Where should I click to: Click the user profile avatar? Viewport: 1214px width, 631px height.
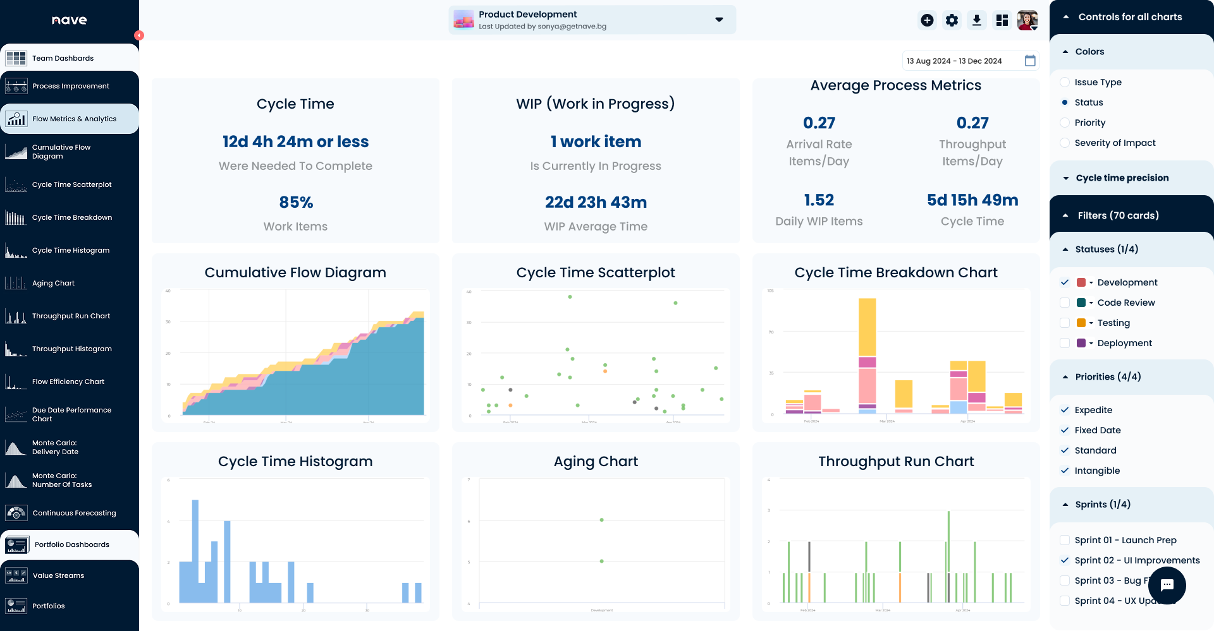pos(1027,20)
